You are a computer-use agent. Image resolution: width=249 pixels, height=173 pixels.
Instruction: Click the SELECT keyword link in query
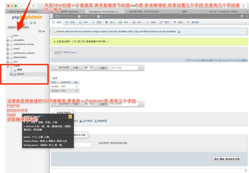tap(58, 52)
